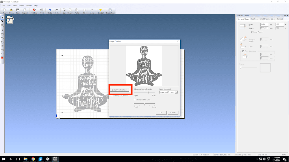Undo the last action from the toolbar
The height and width of the screenshot is (162, 289).
coord(50,11)
